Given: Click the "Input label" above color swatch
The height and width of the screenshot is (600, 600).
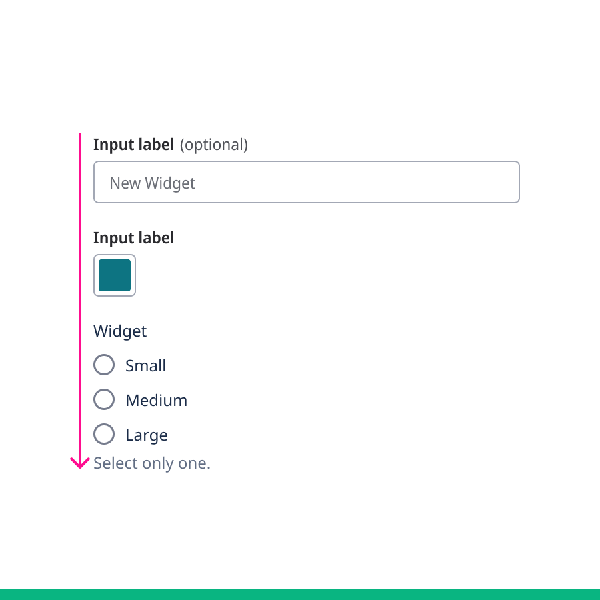Looking at the screenshot, I should [133, 238].
